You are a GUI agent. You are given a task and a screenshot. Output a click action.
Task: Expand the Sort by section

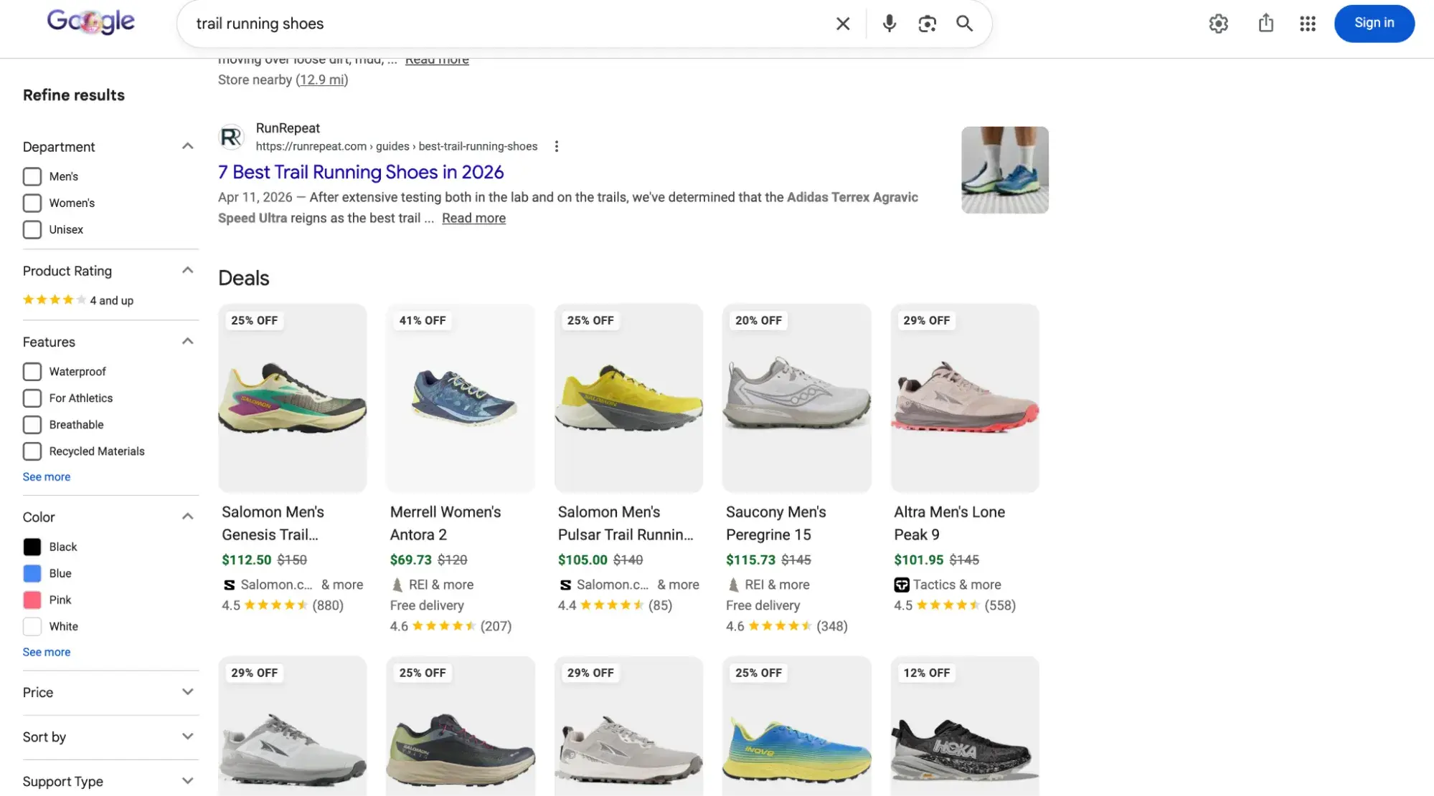(x=187, y=737)
